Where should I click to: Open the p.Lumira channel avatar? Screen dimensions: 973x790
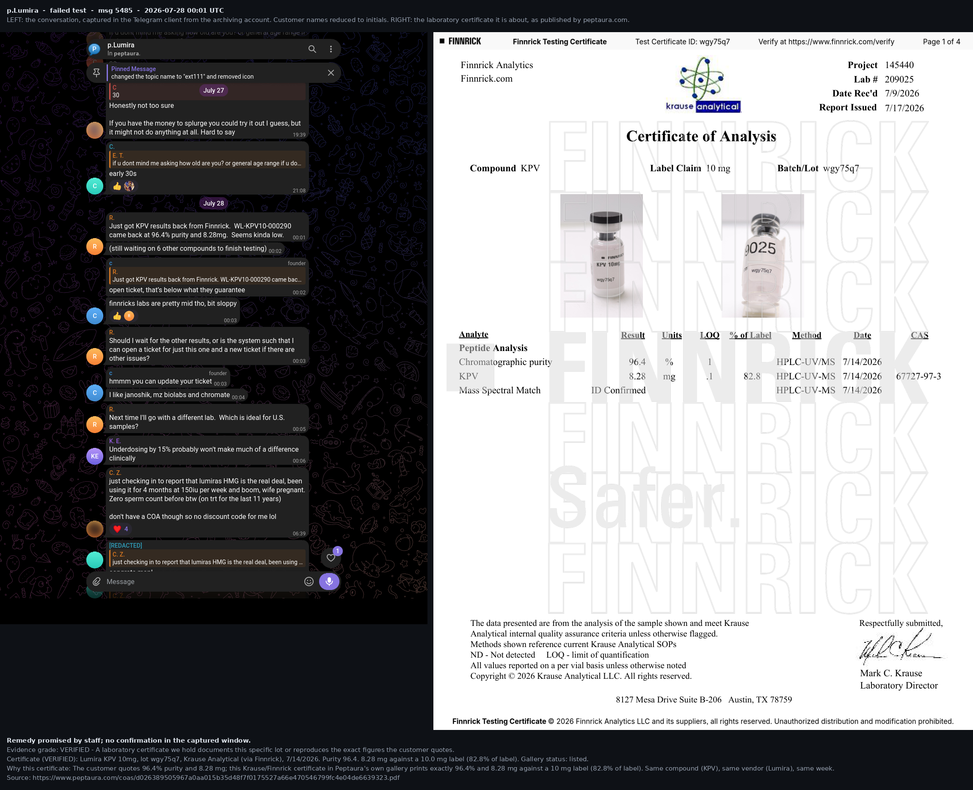point(94,49)
